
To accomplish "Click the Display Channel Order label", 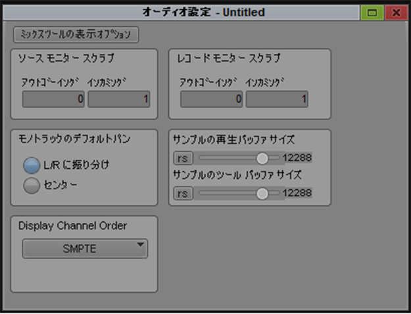I will click(x=72, y=226).
